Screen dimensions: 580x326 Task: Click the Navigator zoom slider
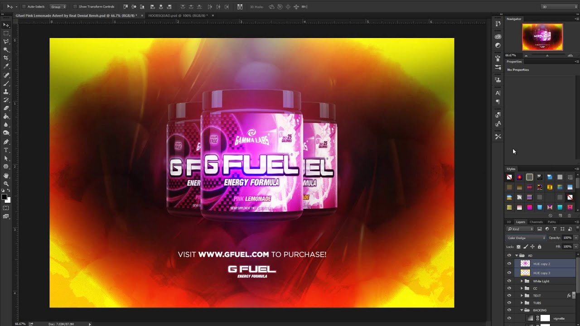point(547,55)
